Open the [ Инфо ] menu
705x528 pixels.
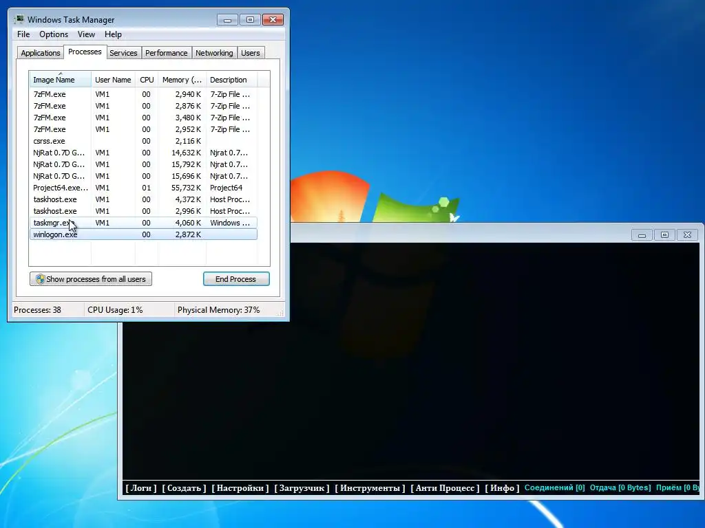(502, 488)
